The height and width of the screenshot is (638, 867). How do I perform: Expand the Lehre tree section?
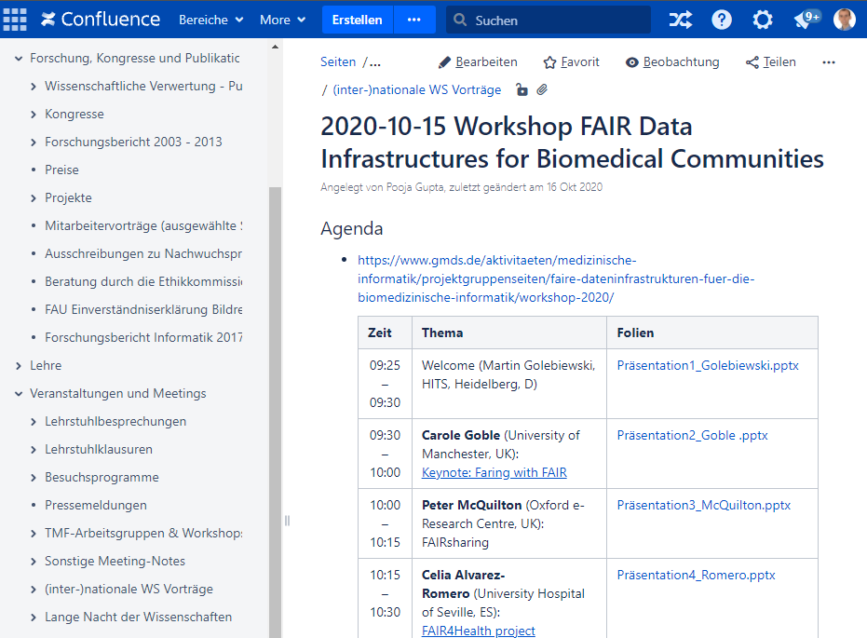[19, 365]
